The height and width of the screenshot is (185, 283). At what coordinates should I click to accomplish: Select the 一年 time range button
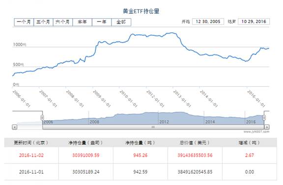click(x=102, y=22)
